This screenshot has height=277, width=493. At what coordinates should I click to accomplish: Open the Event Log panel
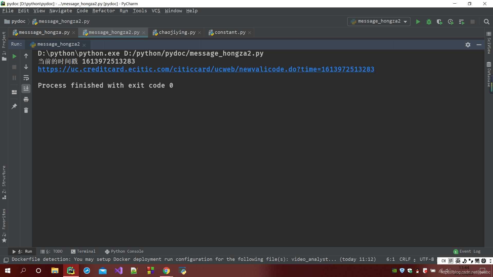[469, 251]
